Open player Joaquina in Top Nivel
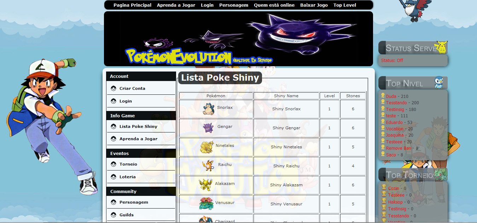This screenshot has width=477, height=223. tap(395, 135)
